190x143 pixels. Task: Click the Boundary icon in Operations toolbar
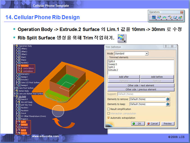point(164,17)
